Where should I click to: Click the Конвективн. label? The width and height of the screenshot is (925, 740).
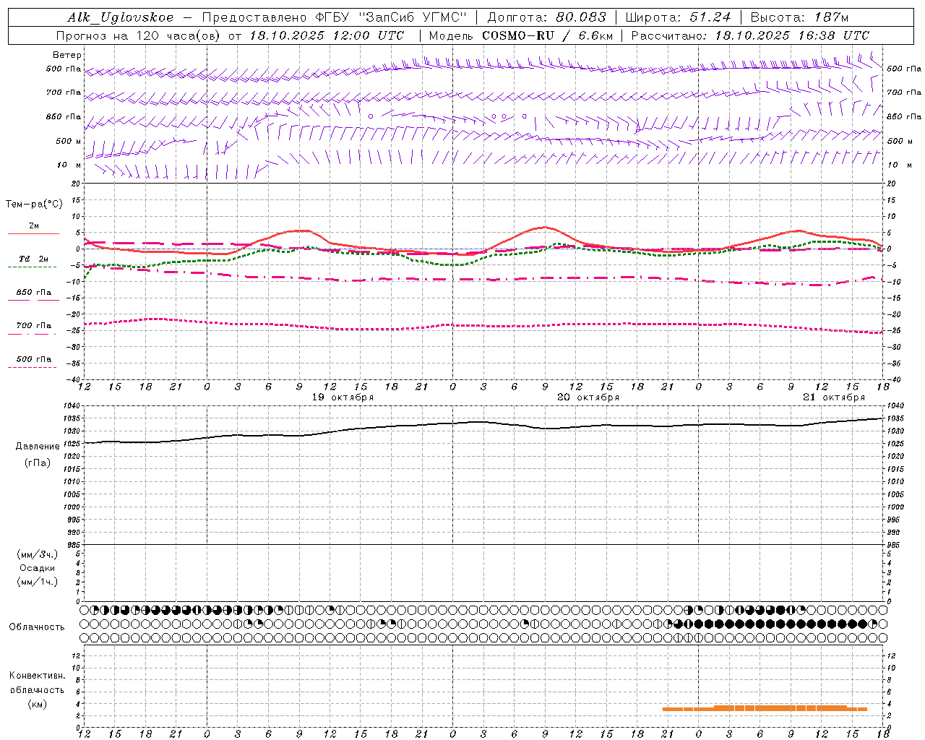[x=38, y=676]
